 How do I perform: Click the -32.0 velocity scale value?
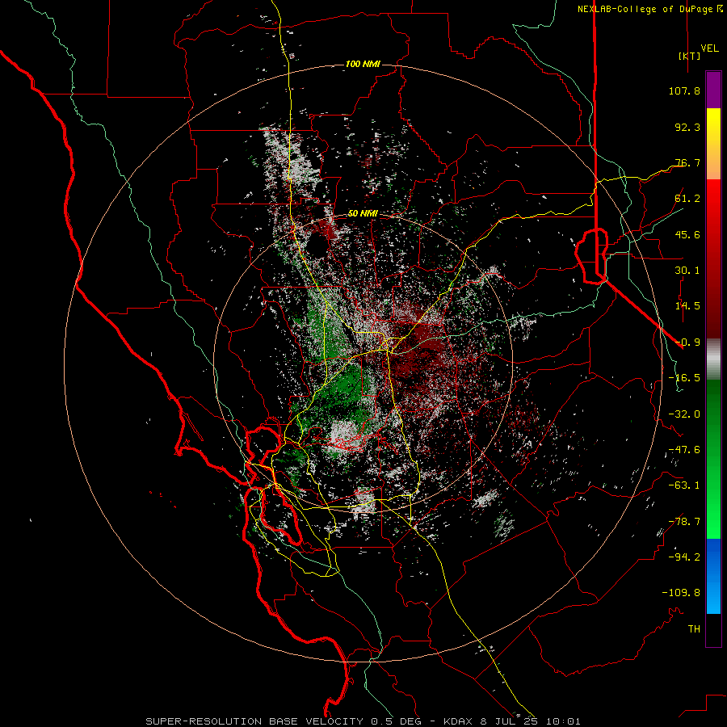point(684,414)
